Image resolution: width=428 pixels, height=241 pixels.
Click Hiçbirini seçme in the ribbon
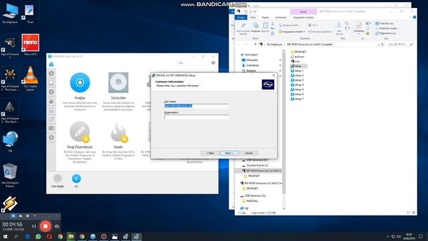[386, 28]
